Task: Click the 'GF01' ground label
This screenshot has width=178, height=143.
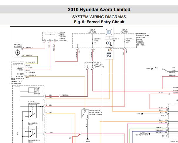Action: tap(148, 69)
